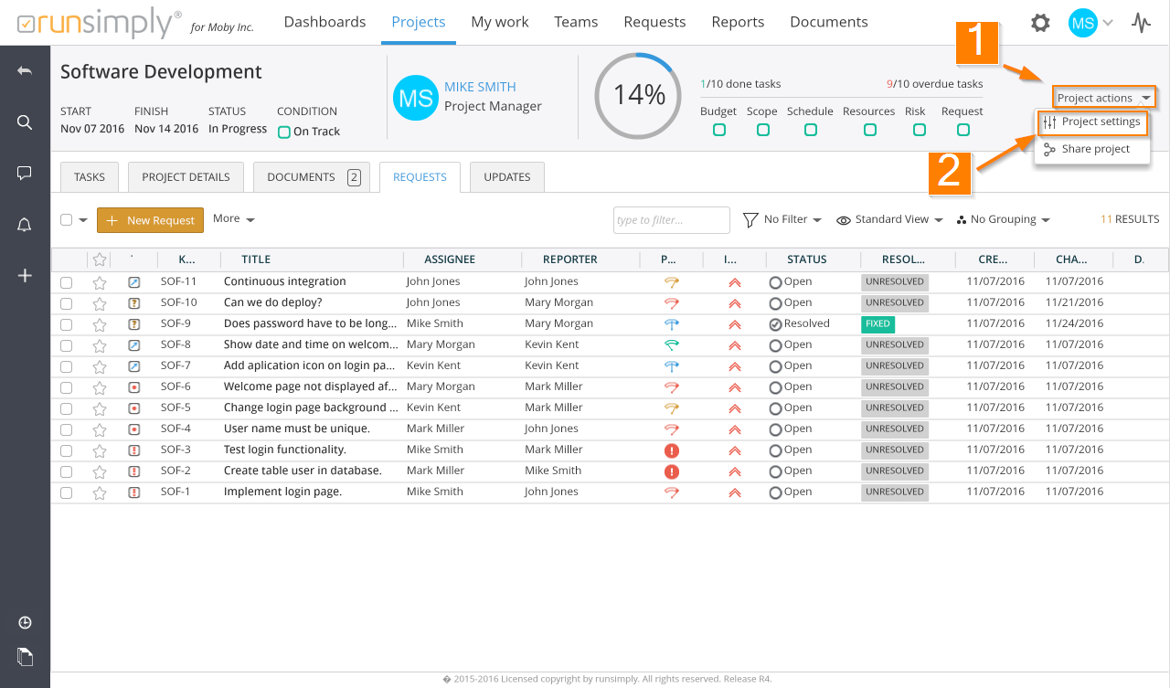Open Mike Smith profile link
The image size is (1170, 688).
click(x=480, y=87)
